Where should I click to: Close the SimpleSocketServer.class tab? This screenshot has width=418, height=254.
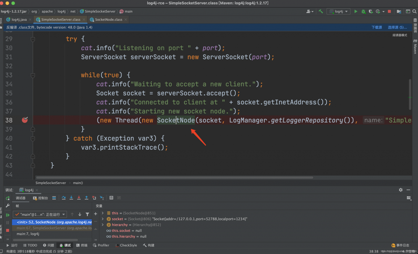pos(83,20)
